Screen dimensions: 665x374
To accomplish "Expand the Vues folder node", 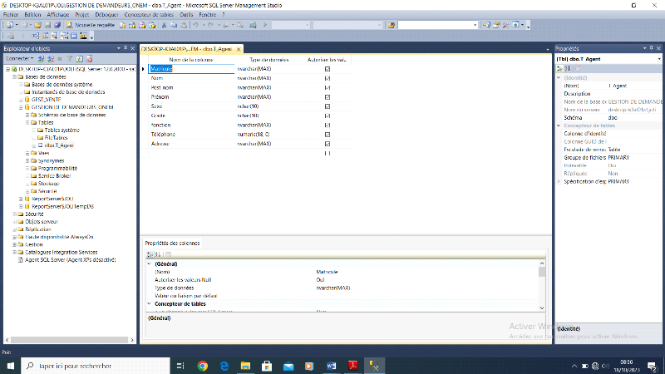I will 27,153.
